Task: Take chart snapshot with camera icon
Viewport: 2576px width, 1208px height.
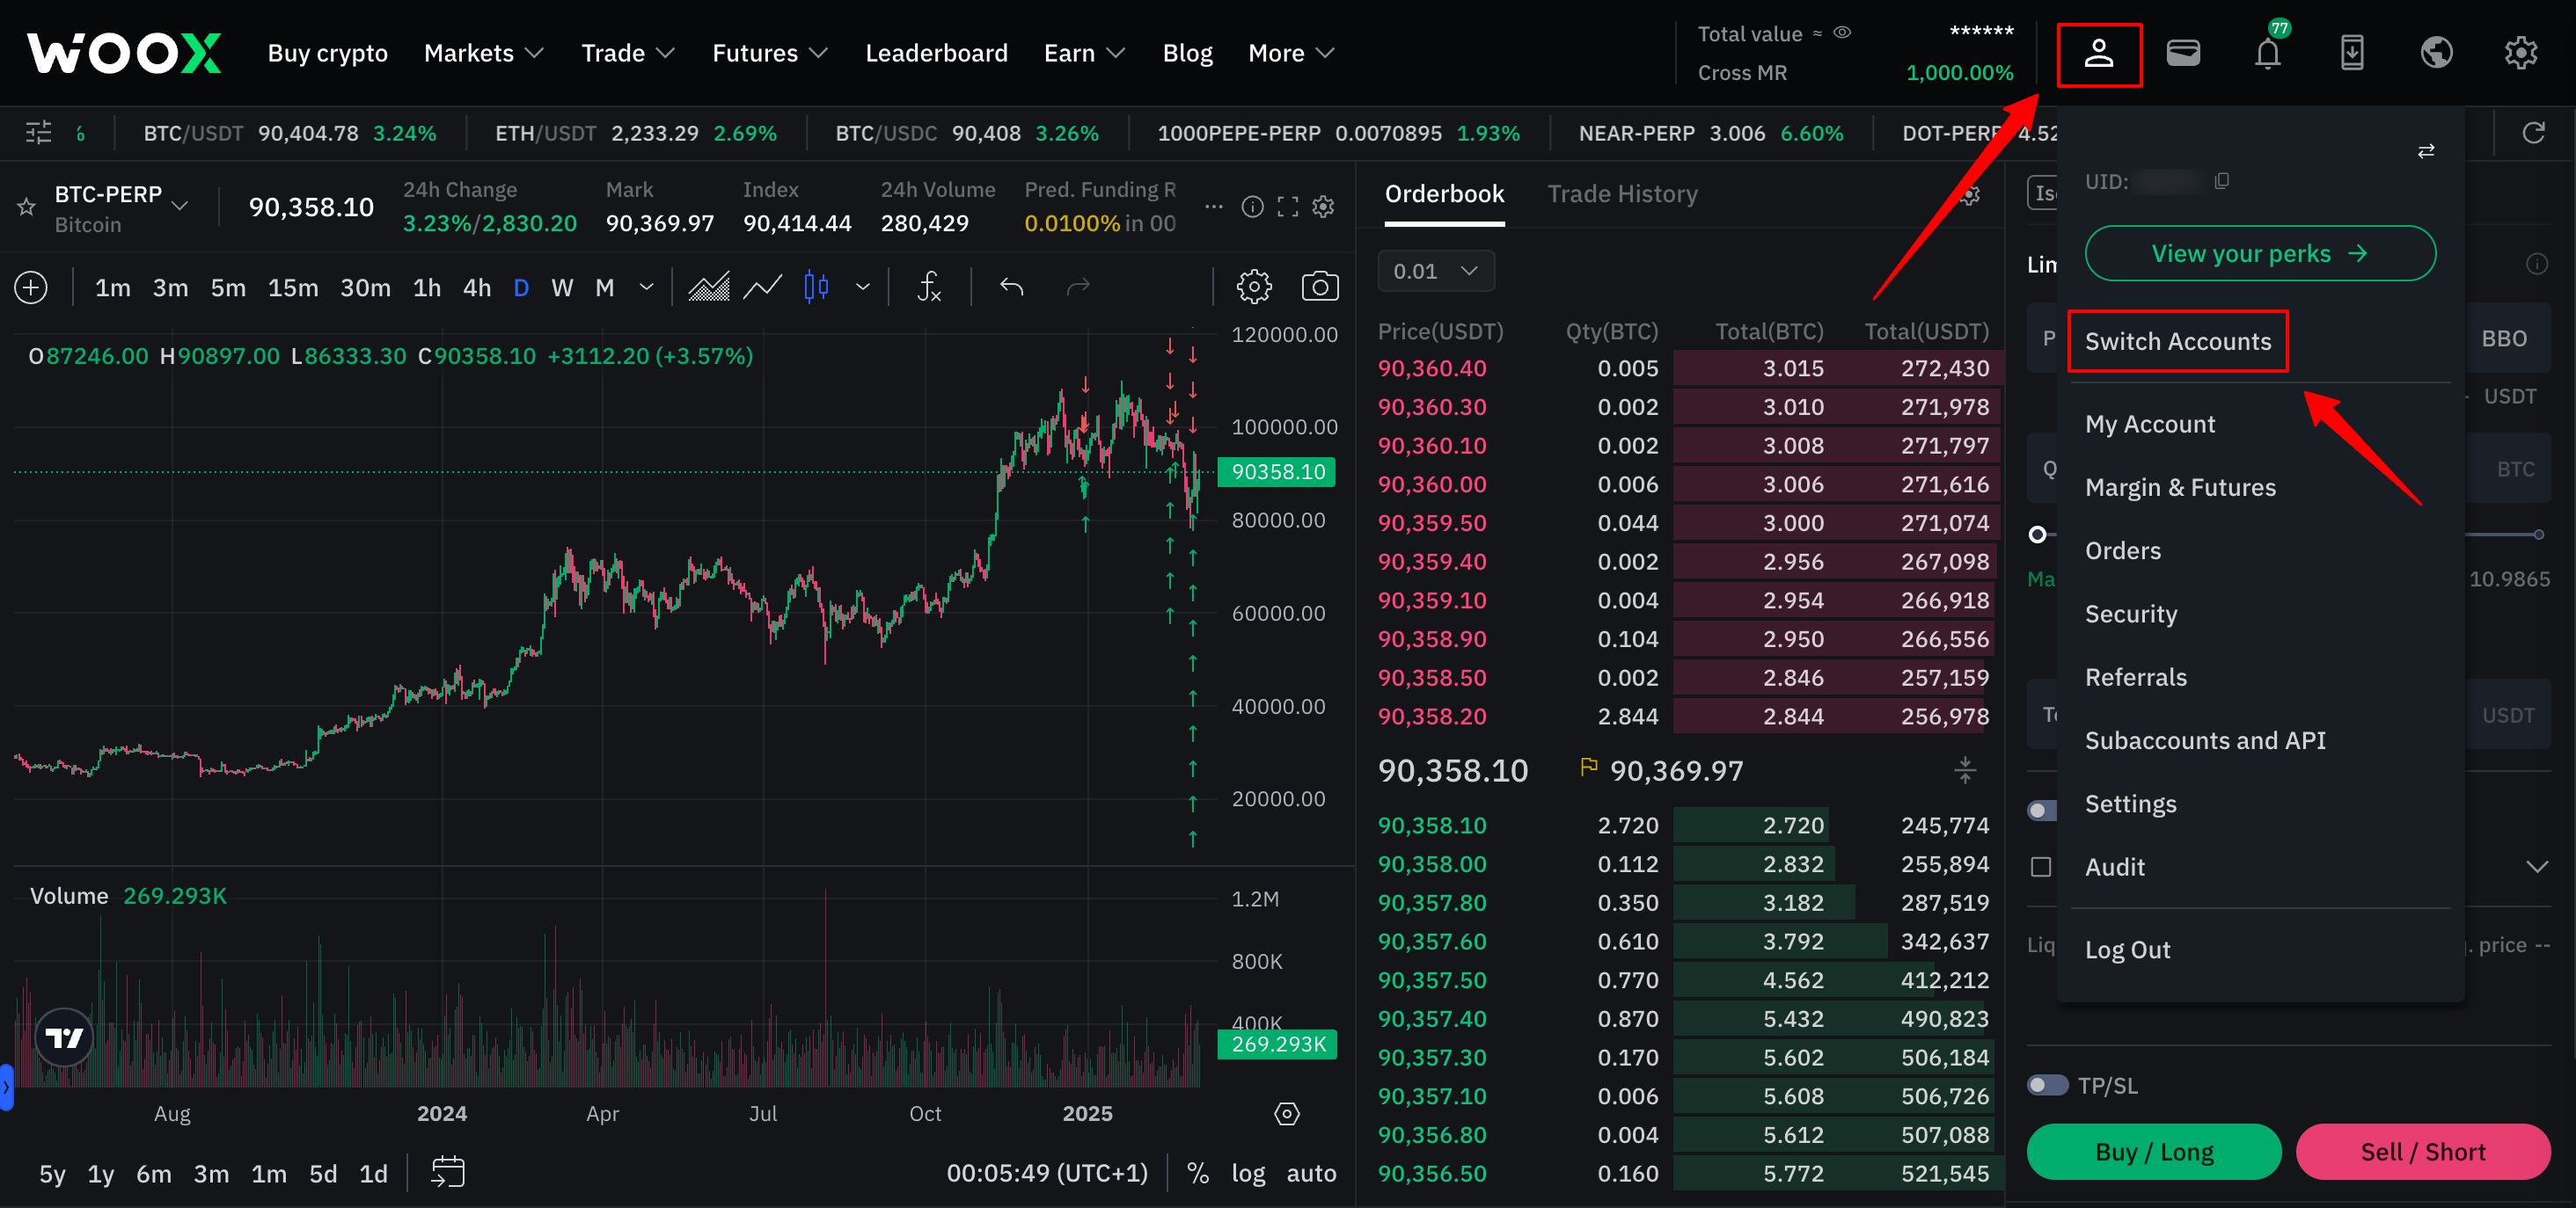Action: coord(1320,287)
